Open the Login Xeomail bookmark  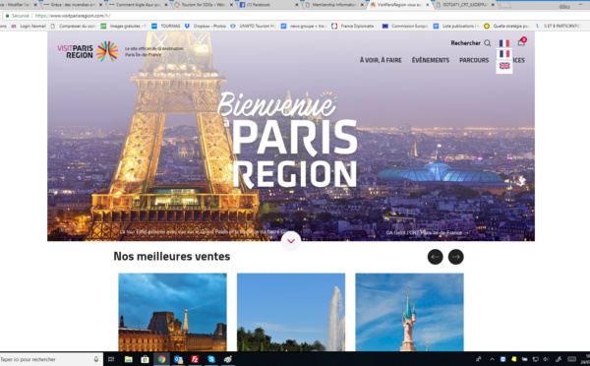click(x=29, y=26)
